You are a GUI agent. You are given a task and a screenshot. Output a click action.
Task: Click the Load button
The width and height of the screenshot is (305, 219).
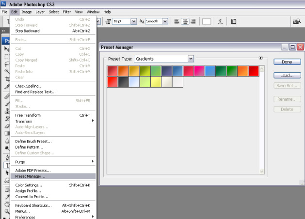pos(287,76)
